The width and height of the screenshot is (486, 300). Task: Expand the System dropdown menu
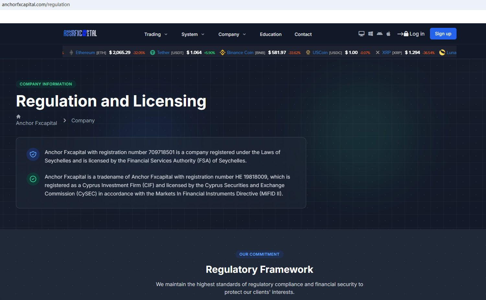click(193, 34)
